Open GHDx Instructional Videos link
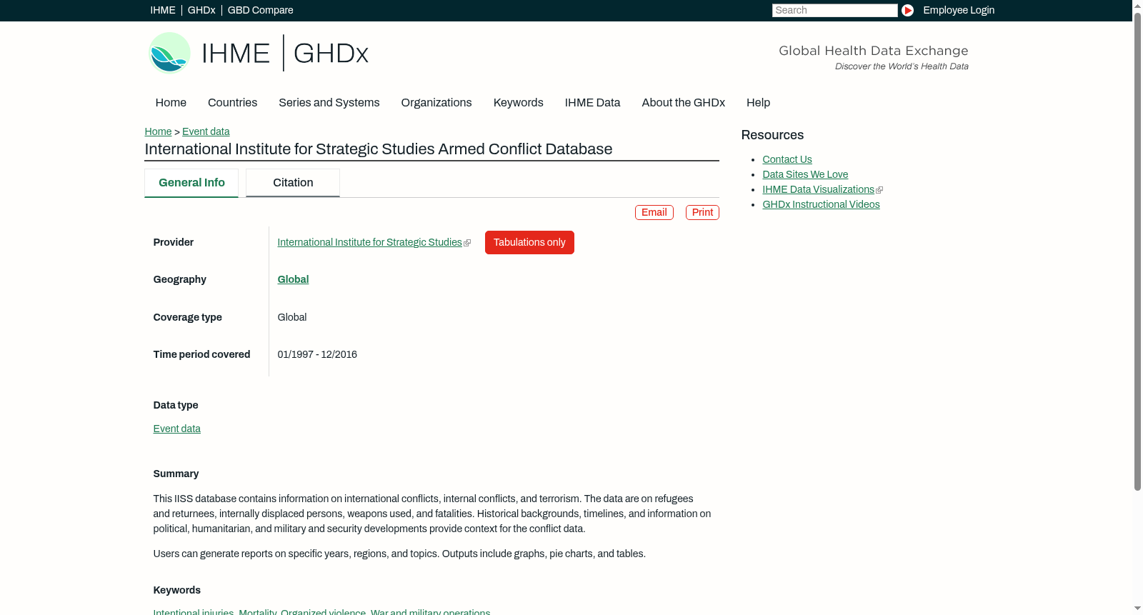 coord(821,205)
